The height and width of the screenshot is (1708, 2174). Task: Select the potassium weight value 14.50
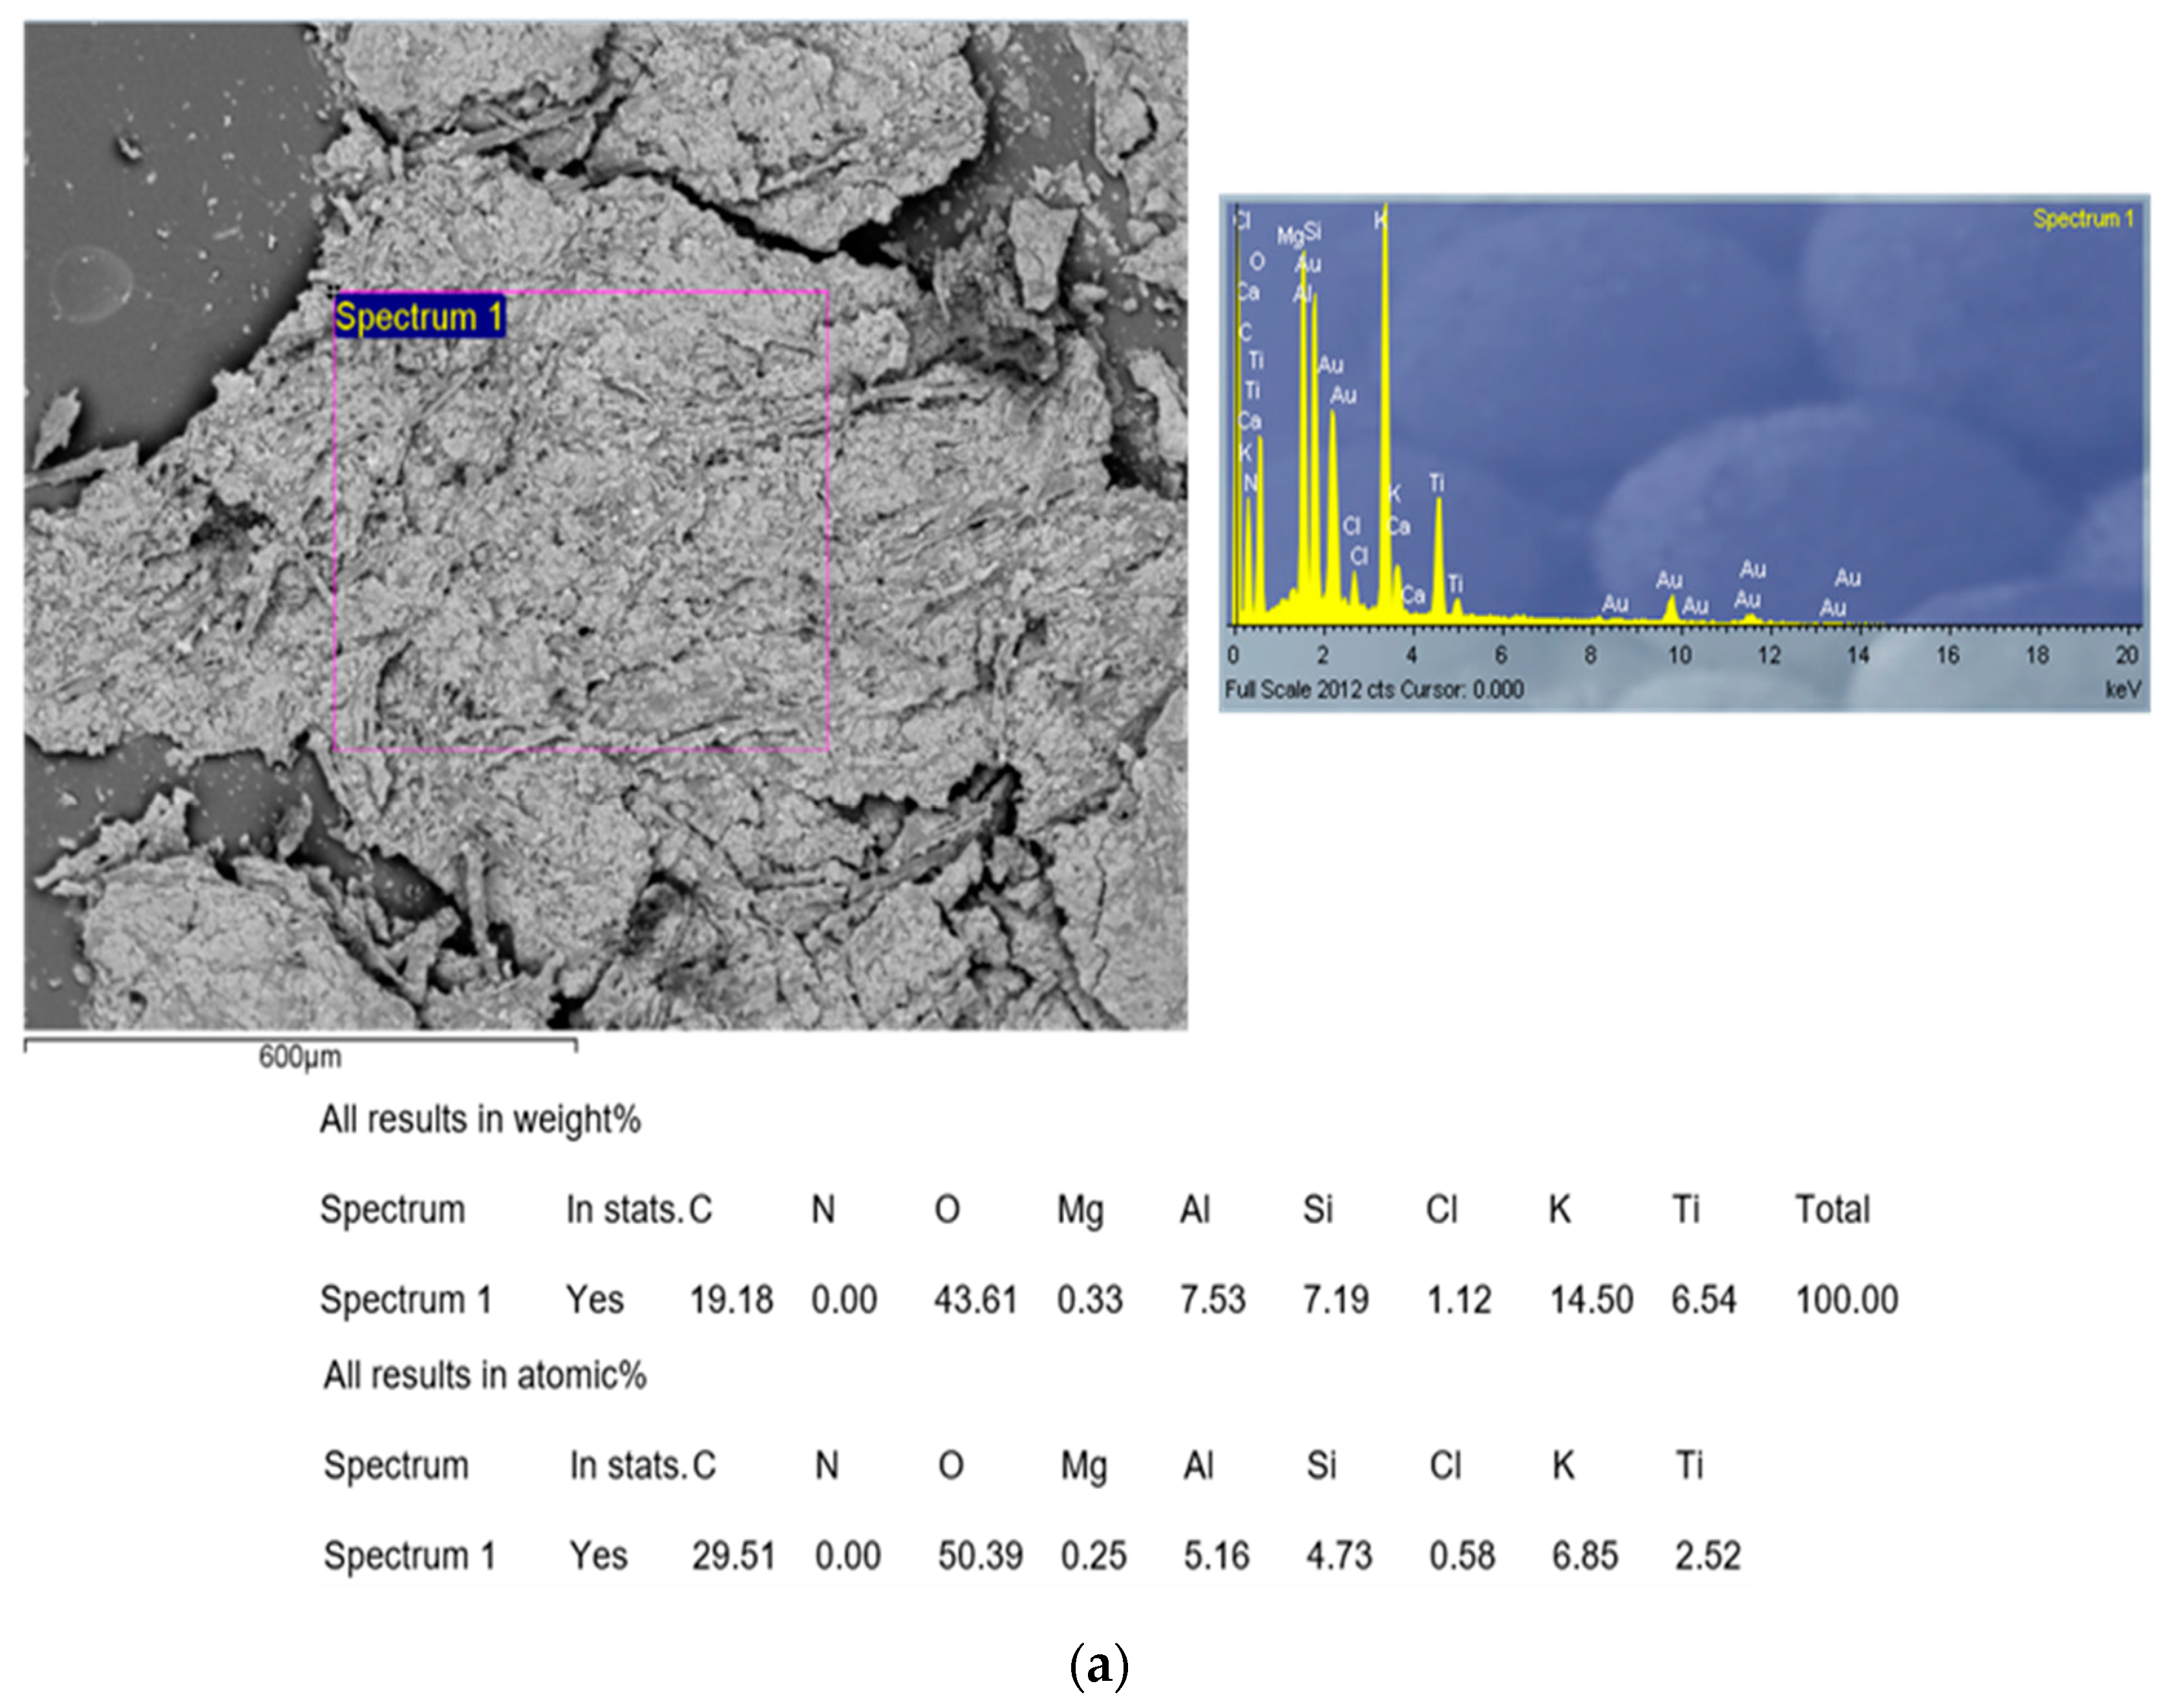[1591, 1300]
